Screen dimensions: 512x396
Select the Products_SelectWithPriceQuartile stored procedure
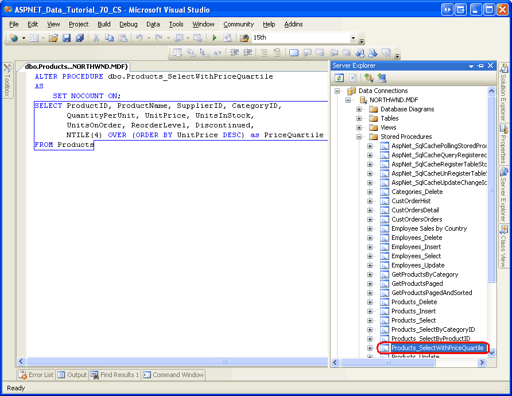437,348
